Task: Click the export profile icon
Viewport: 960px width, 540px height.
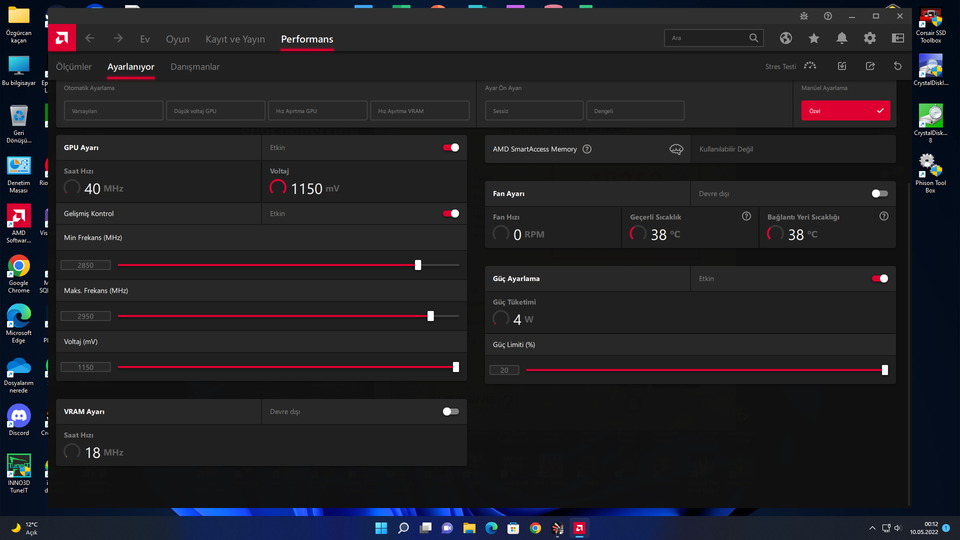Action: click(x=870, y=66)
